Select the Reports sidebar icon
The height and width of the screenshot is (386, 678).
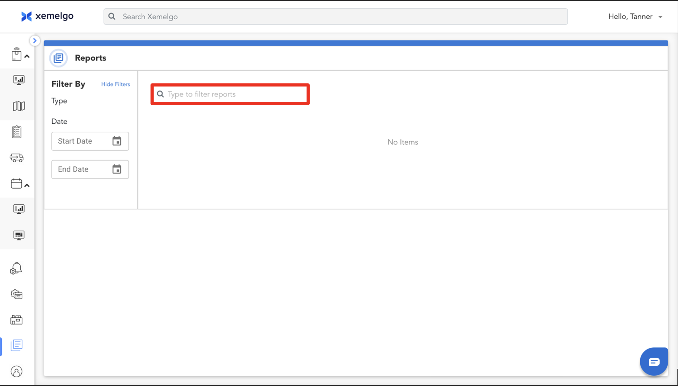17,345
